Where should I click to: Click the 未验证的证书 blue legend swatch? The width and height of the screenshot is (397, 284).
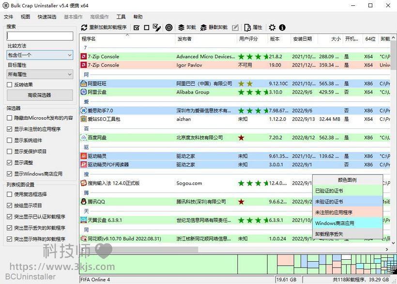348,202
